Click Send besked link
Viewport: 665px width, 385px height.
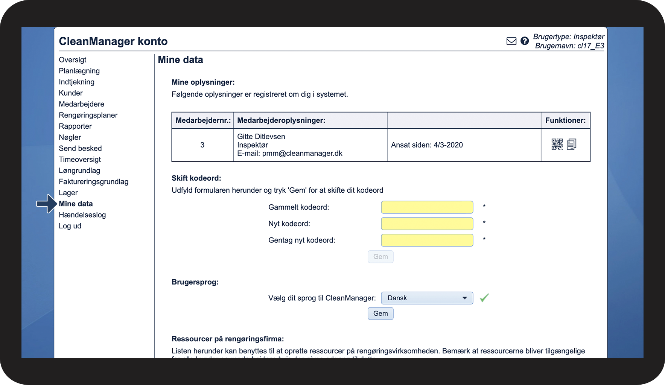[x=80, y=148]
